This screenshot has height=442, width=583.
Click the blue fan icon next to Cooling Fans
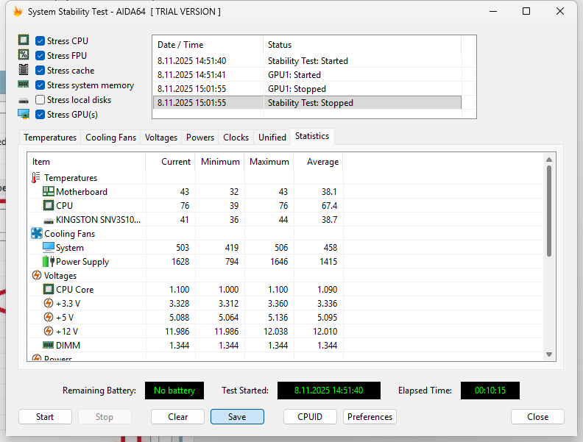point(37,233)
